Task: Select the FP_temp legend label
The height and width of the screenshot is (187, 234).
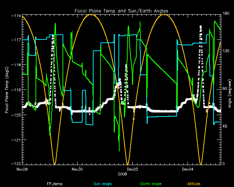Action: point(54,184)
